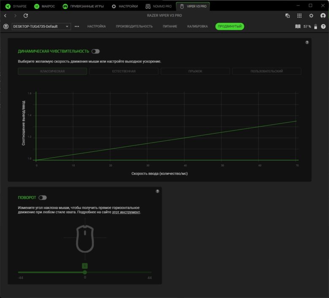Click the 44 maximum slider label
Image resolution: width=329 pixels, height=298 pixels.
coord(149,278)
